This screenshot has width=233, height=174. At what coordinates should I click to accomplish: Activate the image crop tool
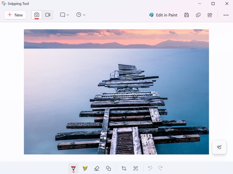(124, 168)
